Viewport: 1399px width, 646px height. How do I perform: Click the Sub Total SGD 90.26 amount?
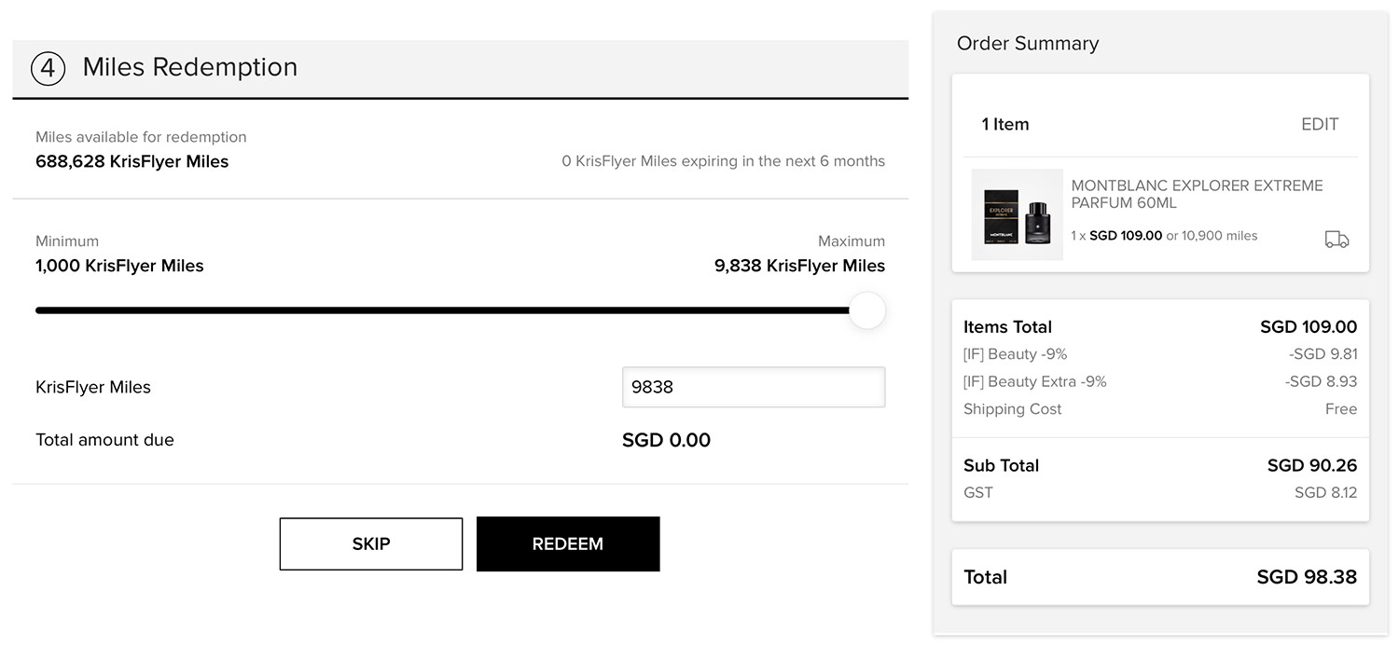1311,465
